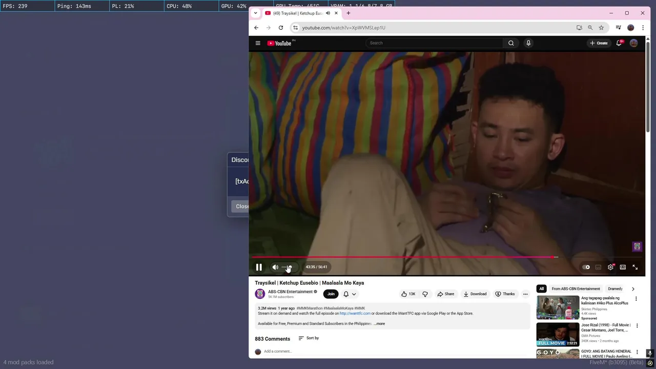Viewport: 656px width, 369px height.
Task: Toggle the autoplay switch in player
Action: coord(586,267)
